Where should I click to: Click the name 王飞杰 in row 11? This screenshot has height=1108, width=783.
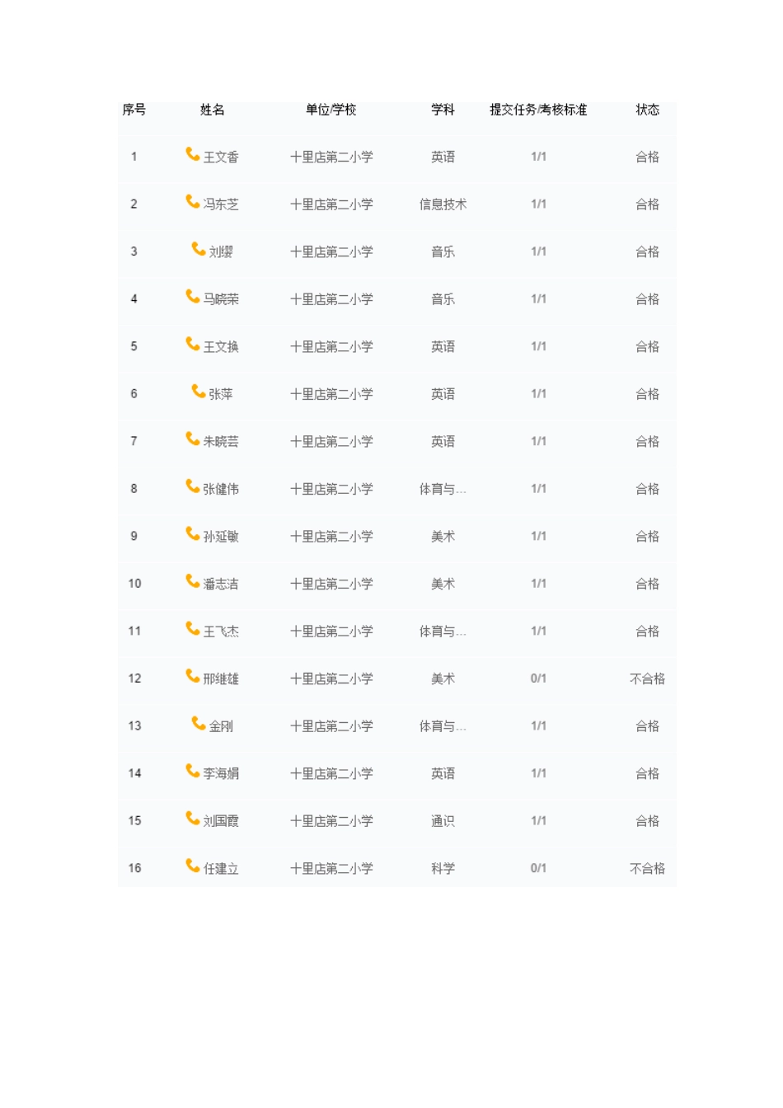pyautogui.click(x=221, y=631)
